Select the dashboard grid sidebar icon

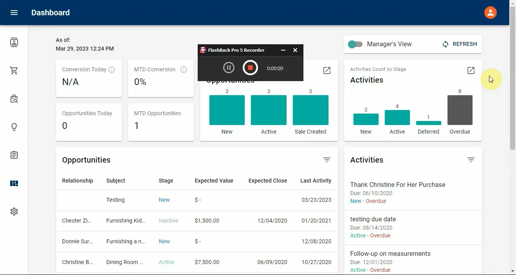click(14, 183)
